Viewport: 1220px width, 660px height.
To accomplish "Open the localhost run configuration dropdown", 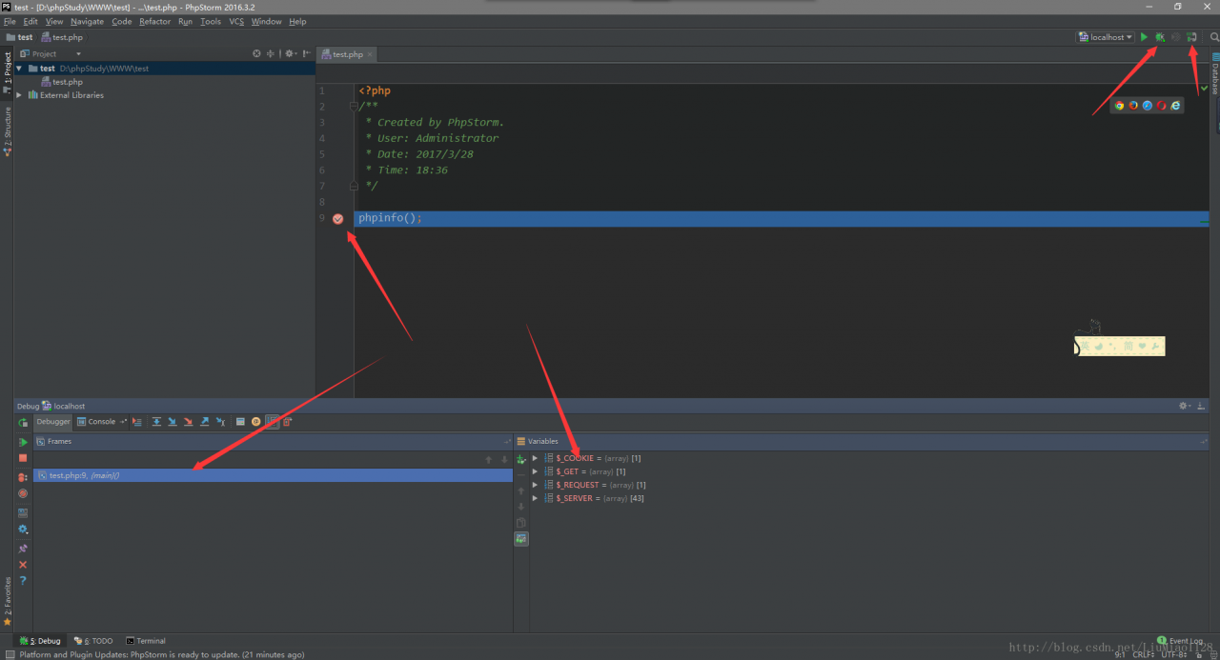I will click(1106, 37).
